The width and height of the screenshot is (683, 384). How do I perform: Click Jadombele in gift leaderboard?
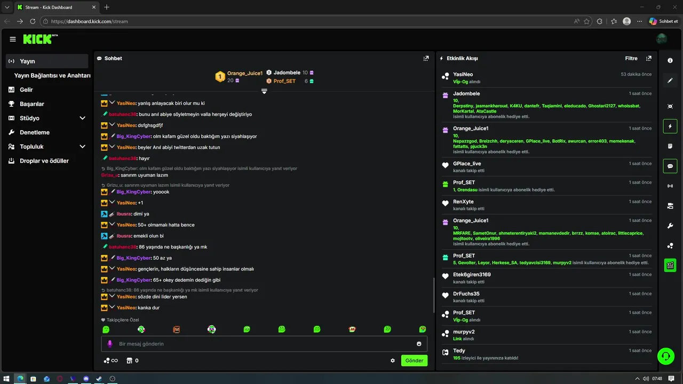click(287, 73)
